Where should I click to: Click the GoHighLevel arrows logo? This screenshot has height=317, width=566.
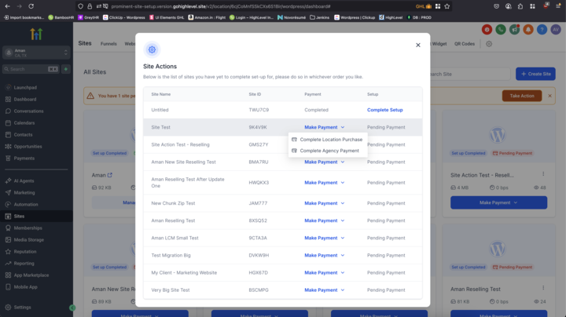click(36, 34)
